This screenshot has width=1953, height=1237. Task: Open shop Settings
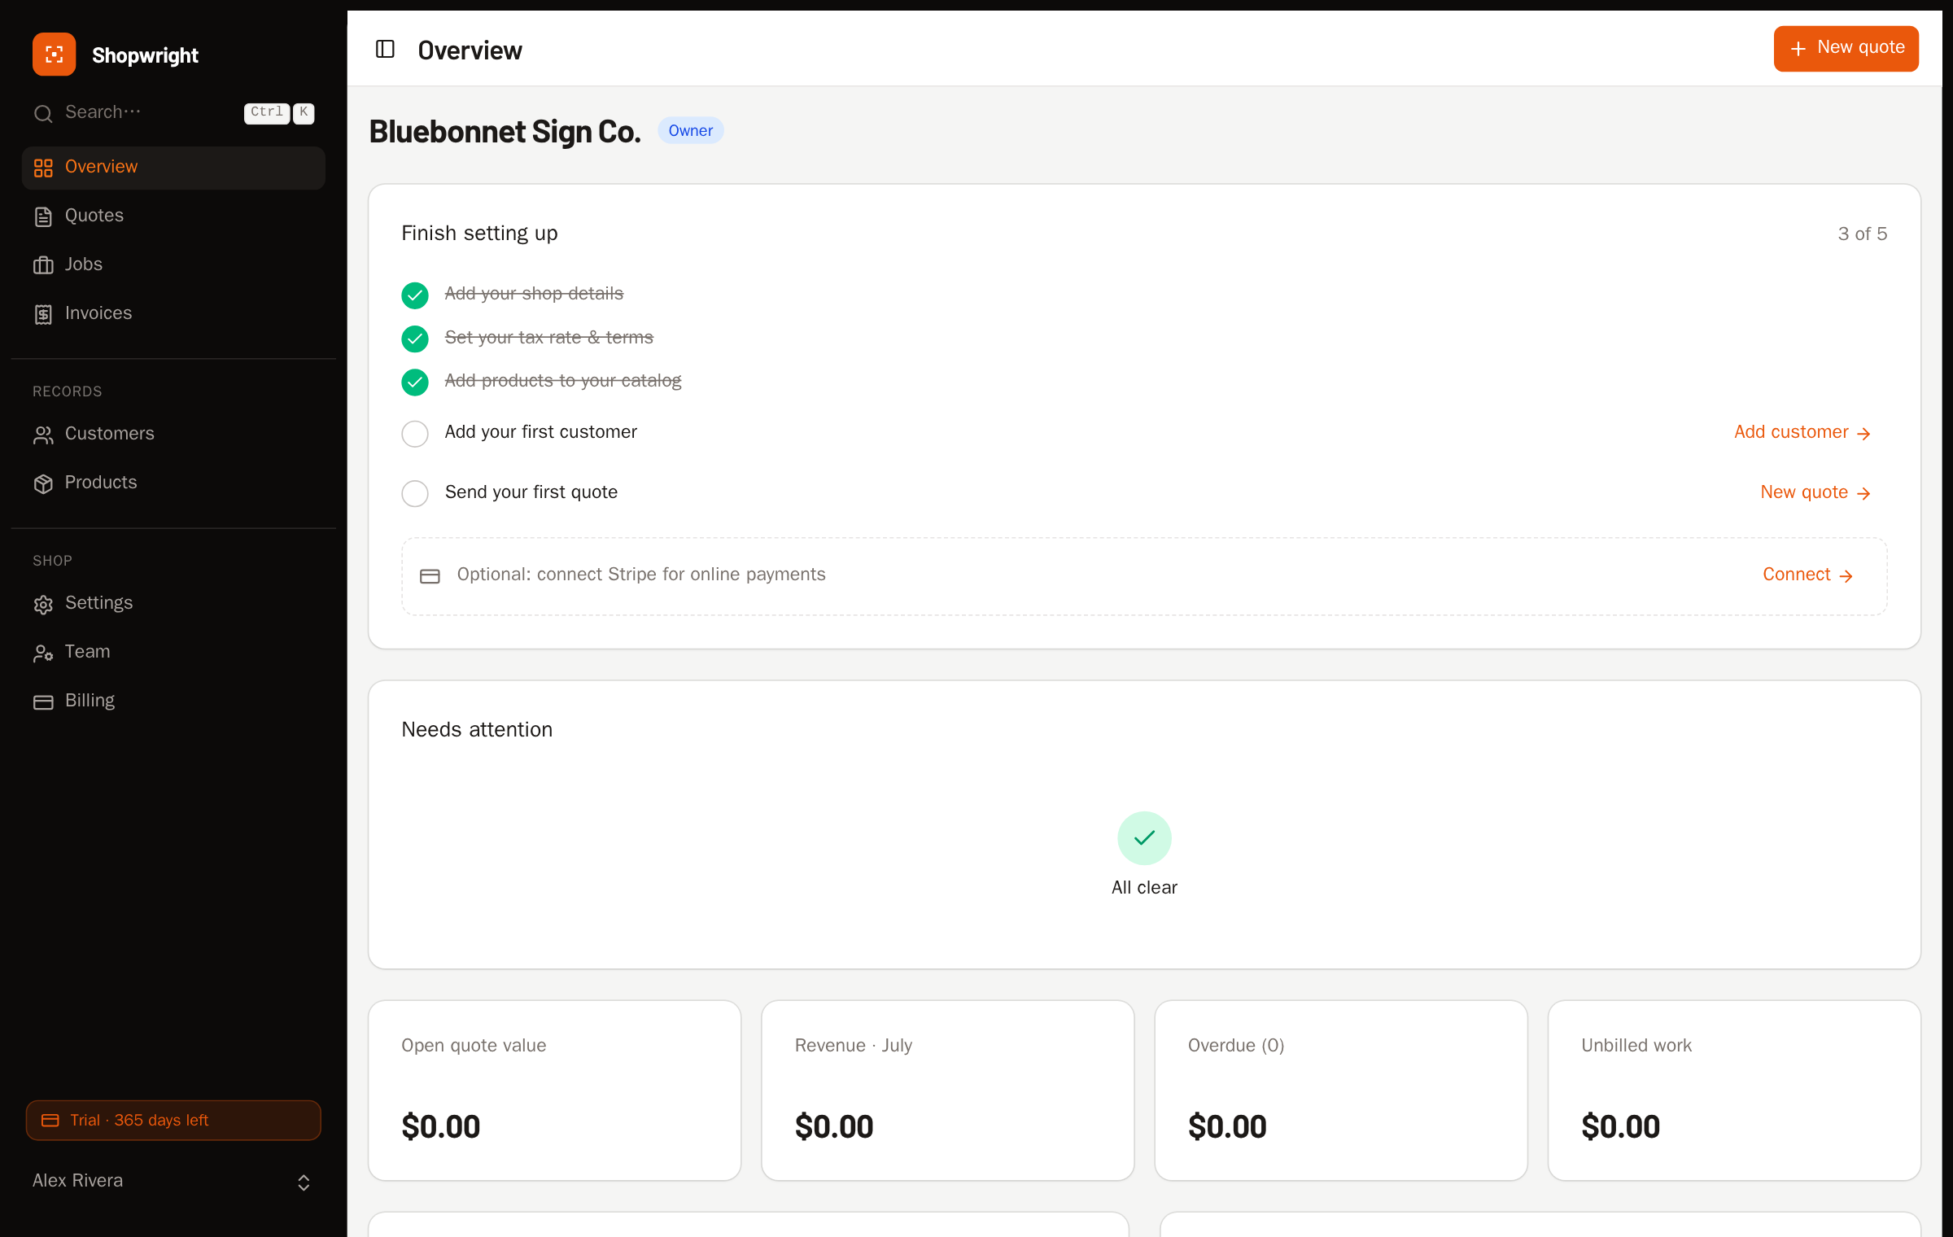[173, 604]
